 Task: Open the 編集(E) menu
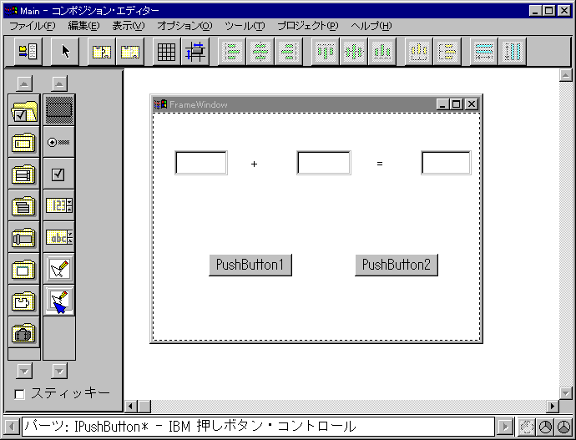[x=83, y=26]
